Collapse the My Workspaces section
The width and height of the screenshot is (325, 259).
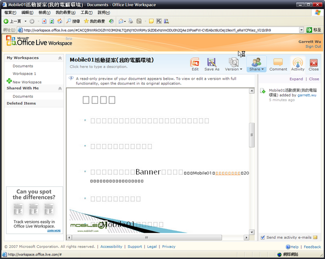(60, 58)
